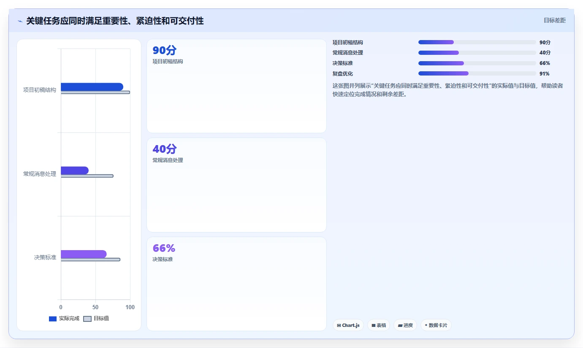Viewport: 583px width, 348px height.
Task: Click the 数据卡片 tag chip
Action: tap(436, 325)
